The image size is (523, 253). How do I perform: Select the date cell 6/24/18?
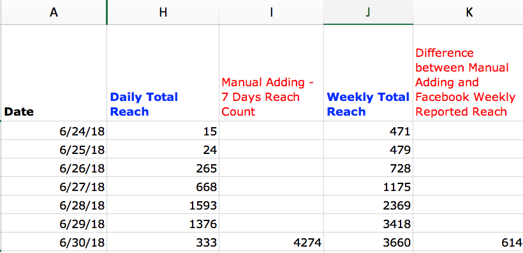point(54,131)
